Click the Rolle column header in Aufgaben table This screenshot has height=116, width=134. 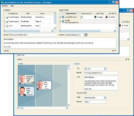click(x=28, y=14)
